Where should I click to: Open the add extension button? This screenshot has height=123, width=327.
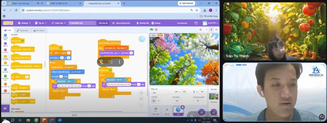coord(5,108)
